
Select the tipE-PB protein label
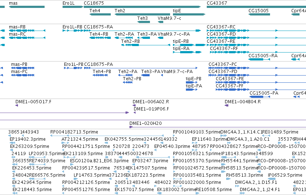point(193,79)
